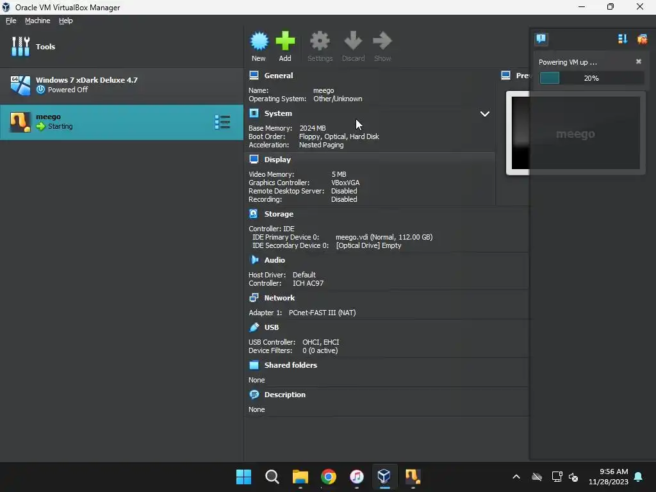Click the cloud sync tray icon
The image size is (656, 492).
coord(537,477)
